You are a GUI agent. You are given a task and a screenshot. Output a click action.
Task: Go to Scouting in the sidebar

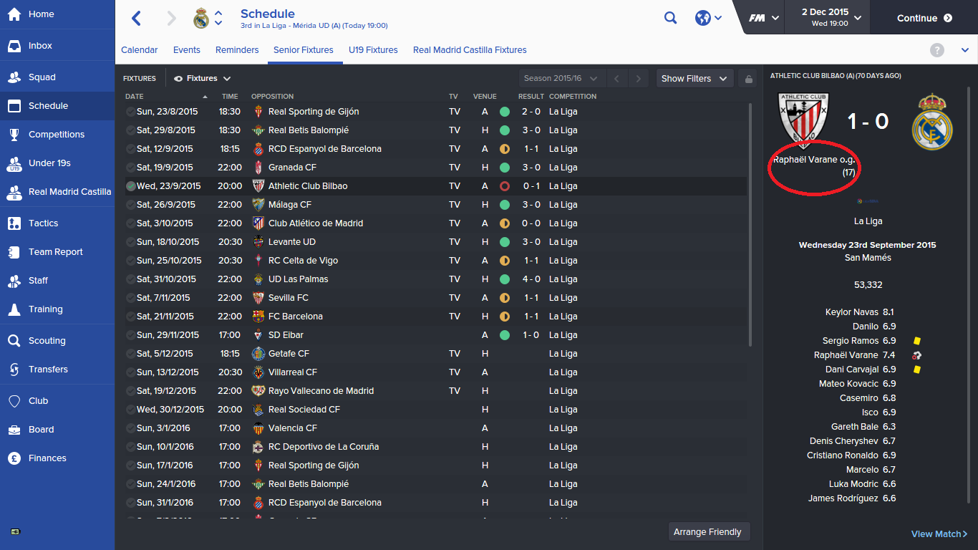47,341
